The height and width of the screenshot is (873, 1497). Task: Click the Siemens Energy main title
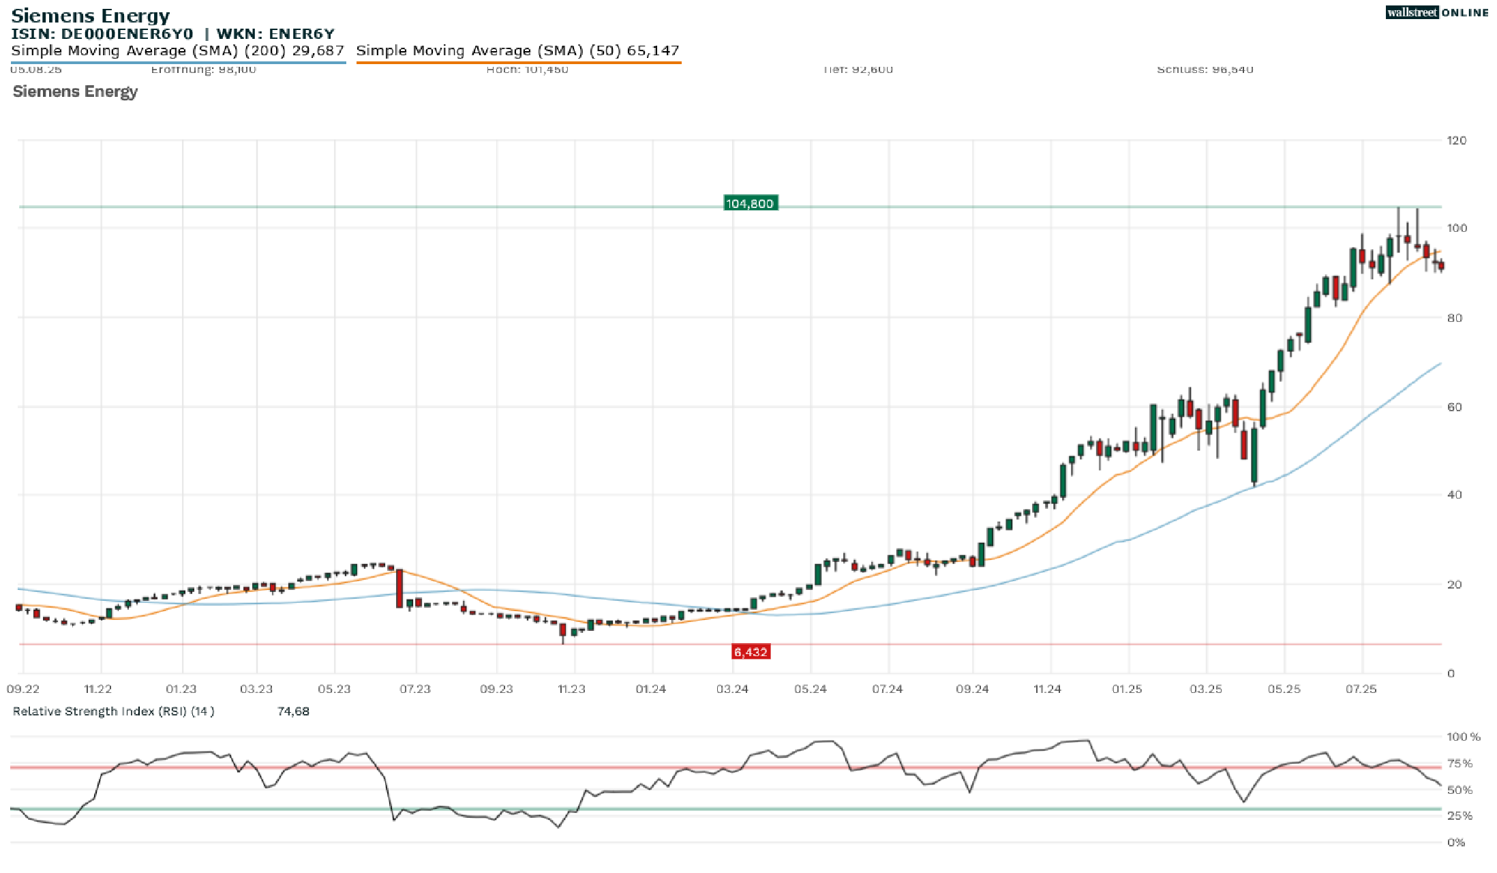[x=91, y=16]
